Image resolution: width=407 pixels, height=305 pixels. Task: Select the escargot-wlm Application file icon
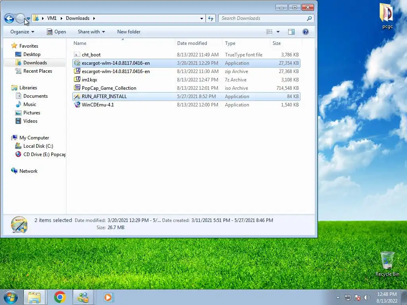(77, 63)
